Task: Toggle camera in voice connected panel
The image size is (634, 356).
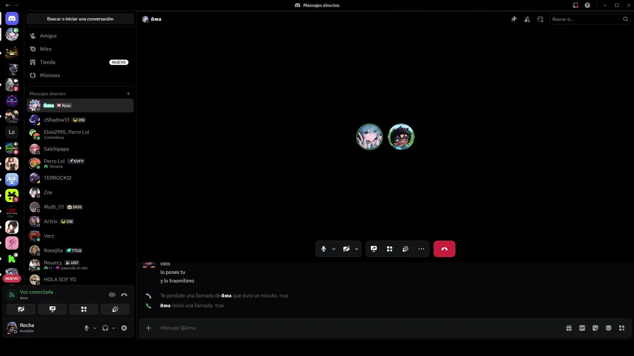Action: click(21, 309)
